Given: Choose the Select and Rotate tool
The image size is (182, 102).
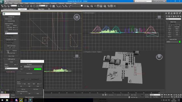Looking at the screenshot, I should pos(34,6).
